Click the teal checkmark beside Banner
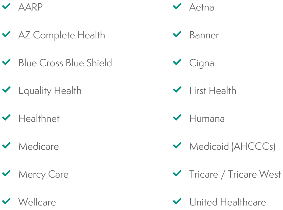 [x=177, y=34]
